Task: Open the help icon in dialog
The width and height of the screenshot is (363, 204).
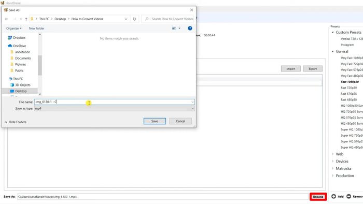Action: pyautogui.click(x=190, y=28)
